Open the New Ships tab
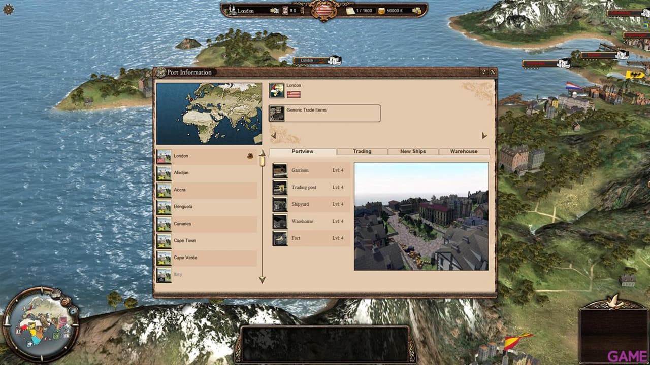 click(413, 151)
